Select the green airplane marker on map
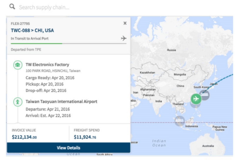This screenshot has height=160, width=237. pyautogui.click(x=196, y=99)
